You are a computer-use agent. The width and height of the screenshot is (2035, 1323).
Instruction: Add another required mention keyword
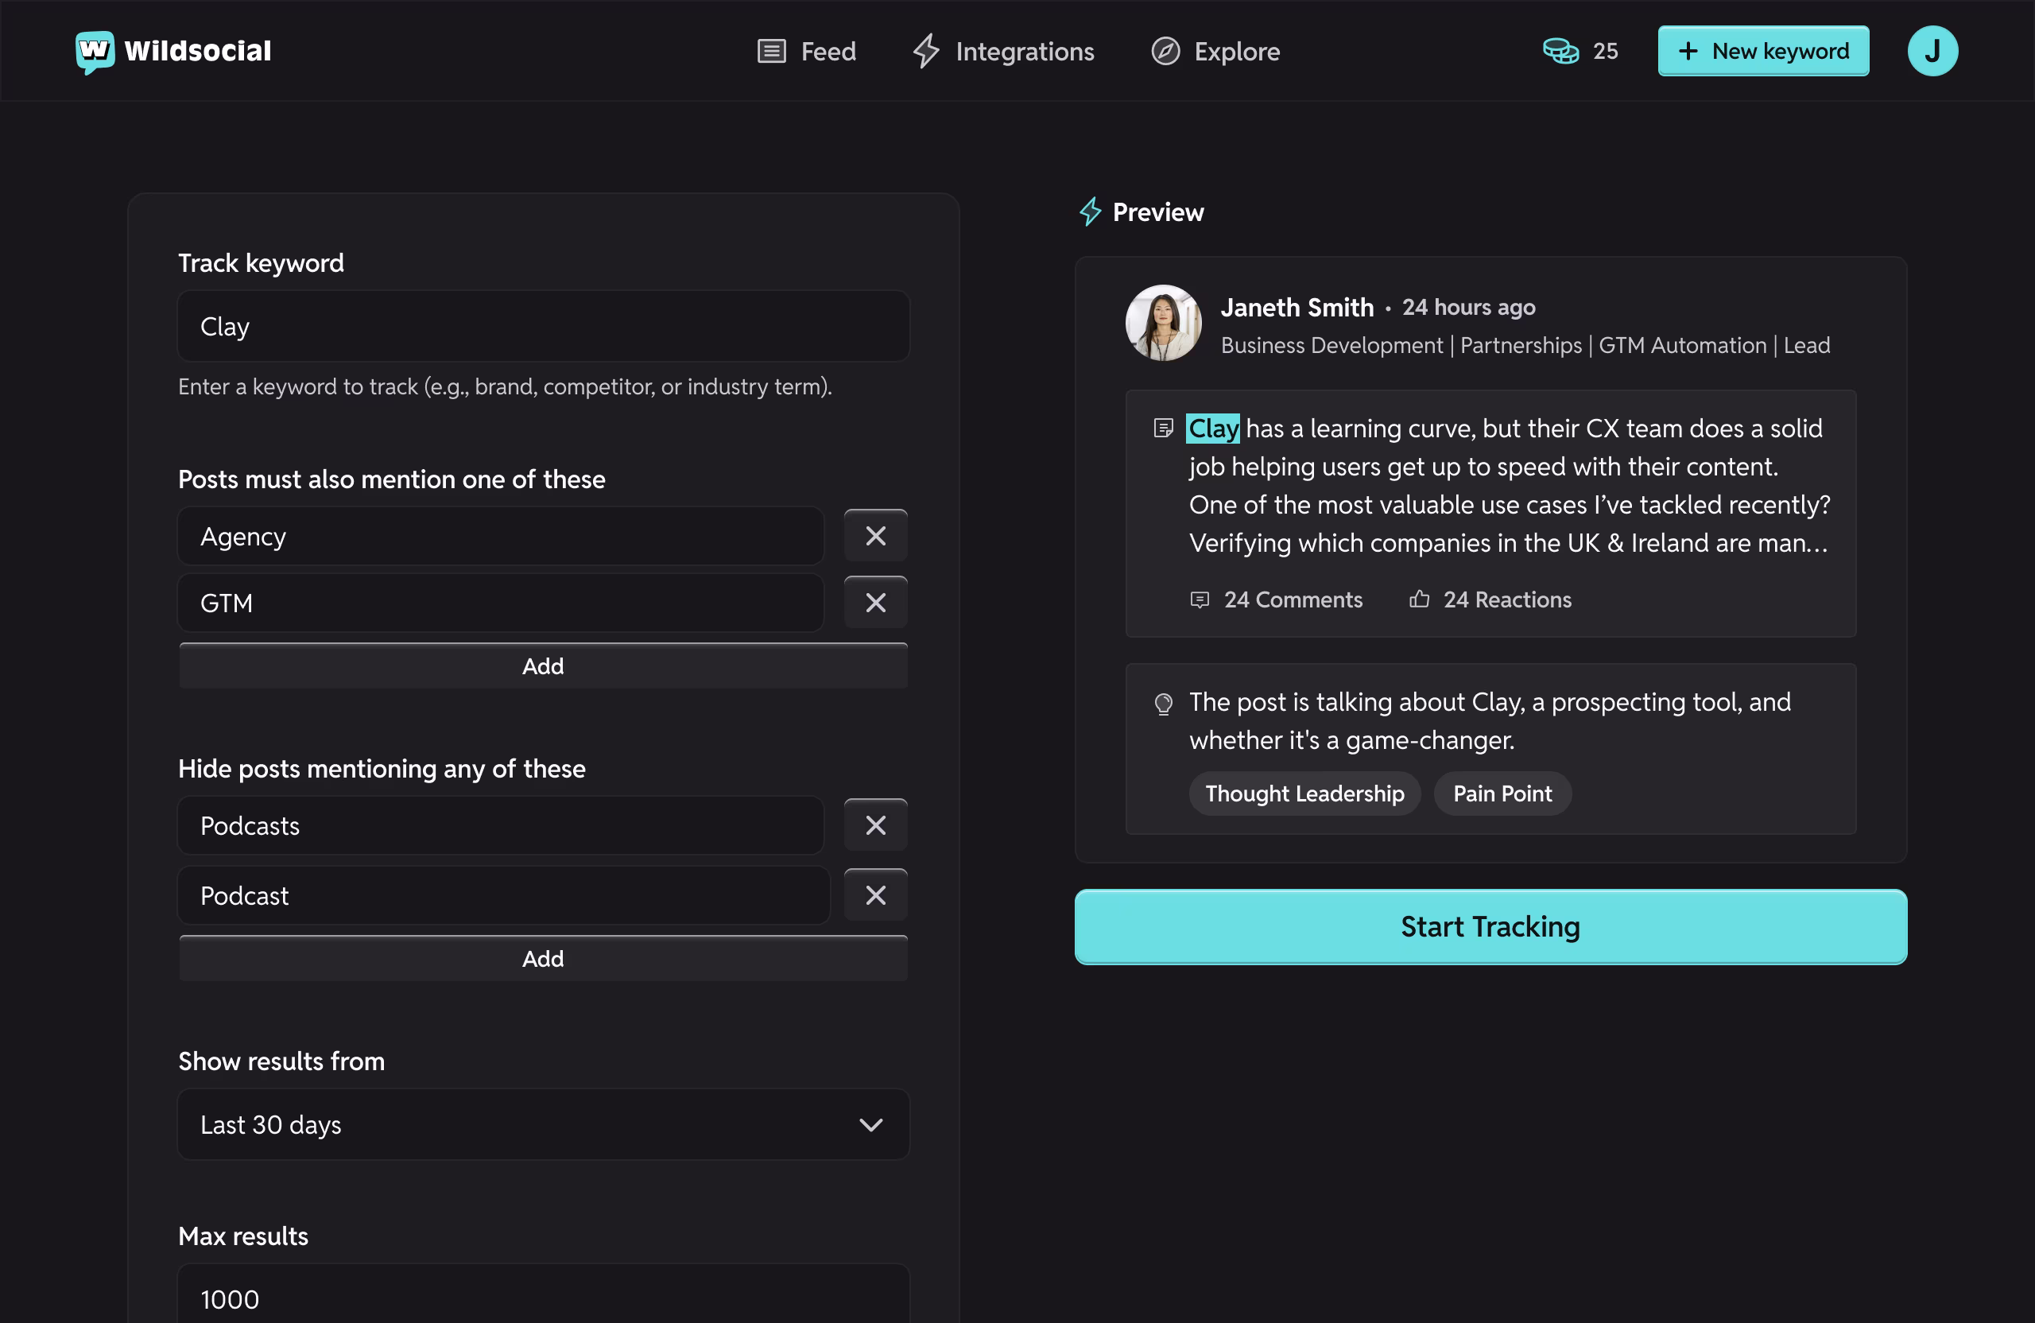(543, 666)
